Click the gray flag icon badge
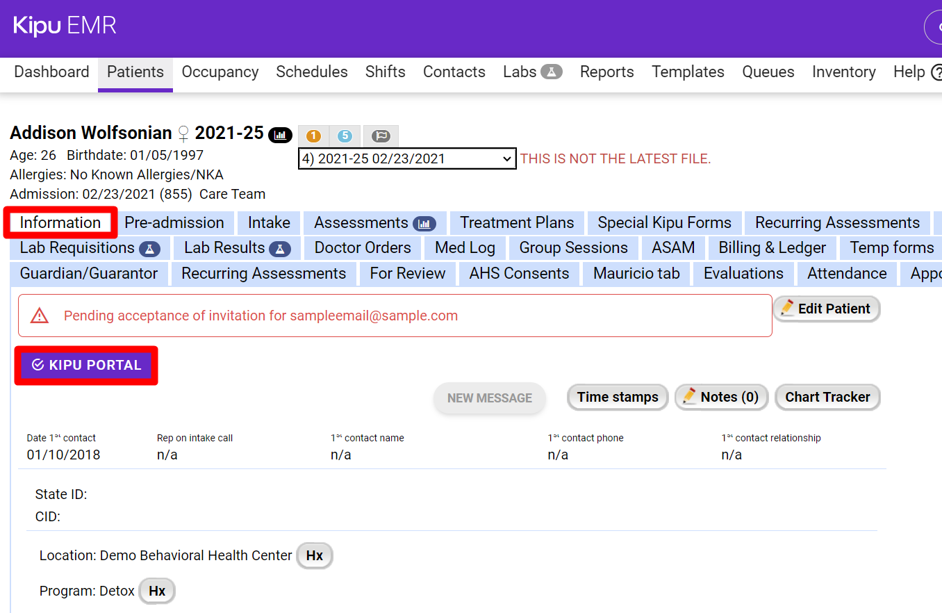 (381, 136)
